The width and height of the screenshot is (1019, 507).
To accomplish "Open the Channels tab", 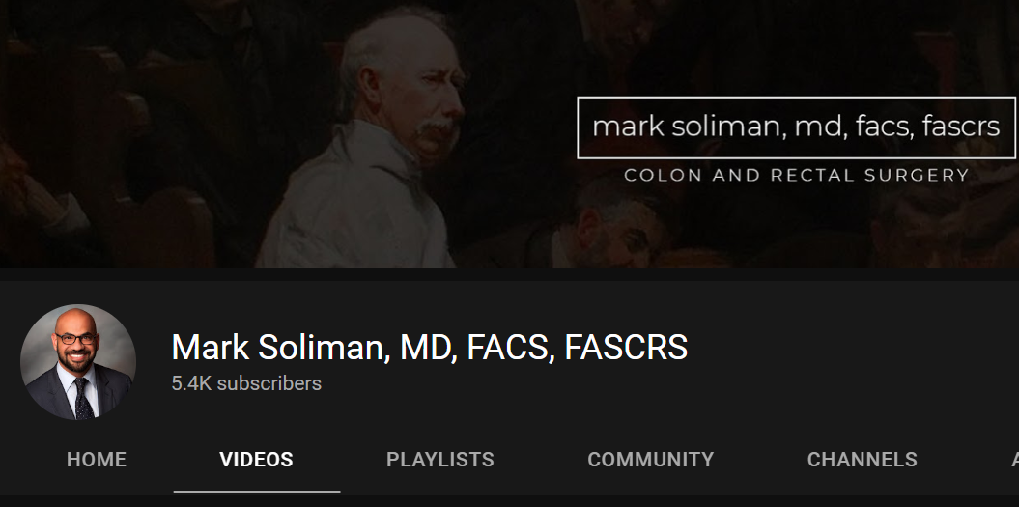I will pos(862,460).
